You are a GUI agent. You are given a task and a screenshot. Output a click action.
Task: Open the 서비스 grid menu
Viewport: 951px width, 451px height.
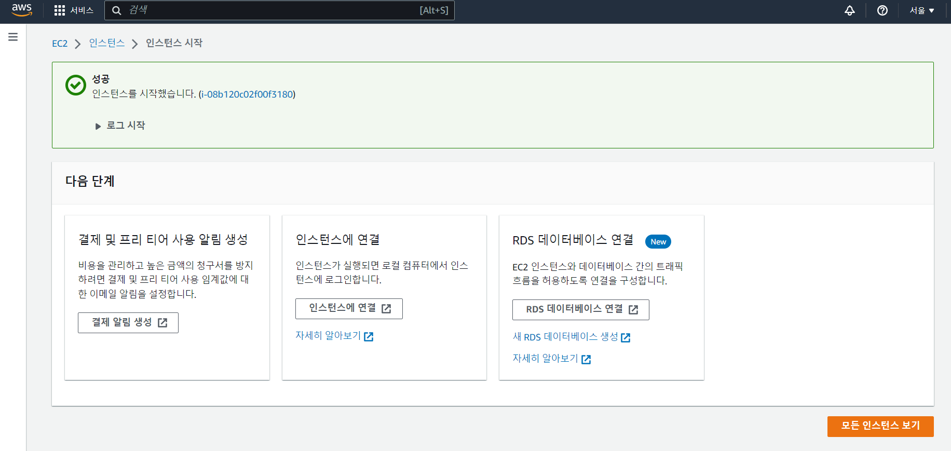74,10
